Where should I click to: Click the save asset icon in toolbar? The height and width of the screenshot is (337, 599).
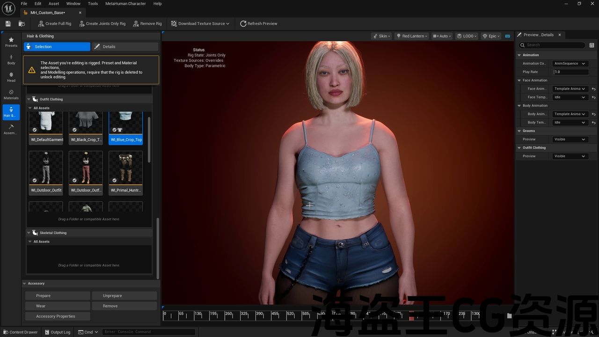point(8,23)
